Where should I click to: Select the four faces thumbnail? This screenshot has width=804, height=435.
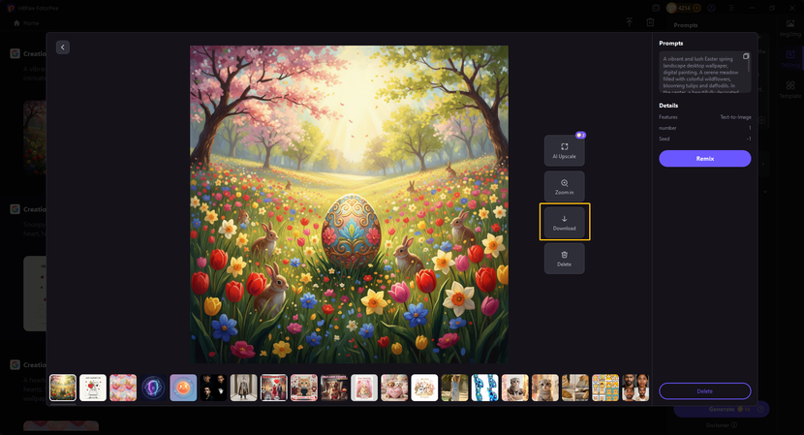[x=635, y=388]
